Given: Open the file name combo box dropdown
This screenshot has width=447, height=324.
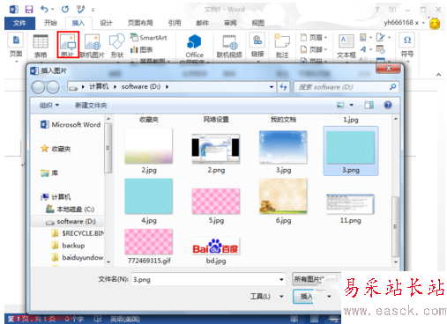Looking at the screenshot, I should [x=281, y=279].
